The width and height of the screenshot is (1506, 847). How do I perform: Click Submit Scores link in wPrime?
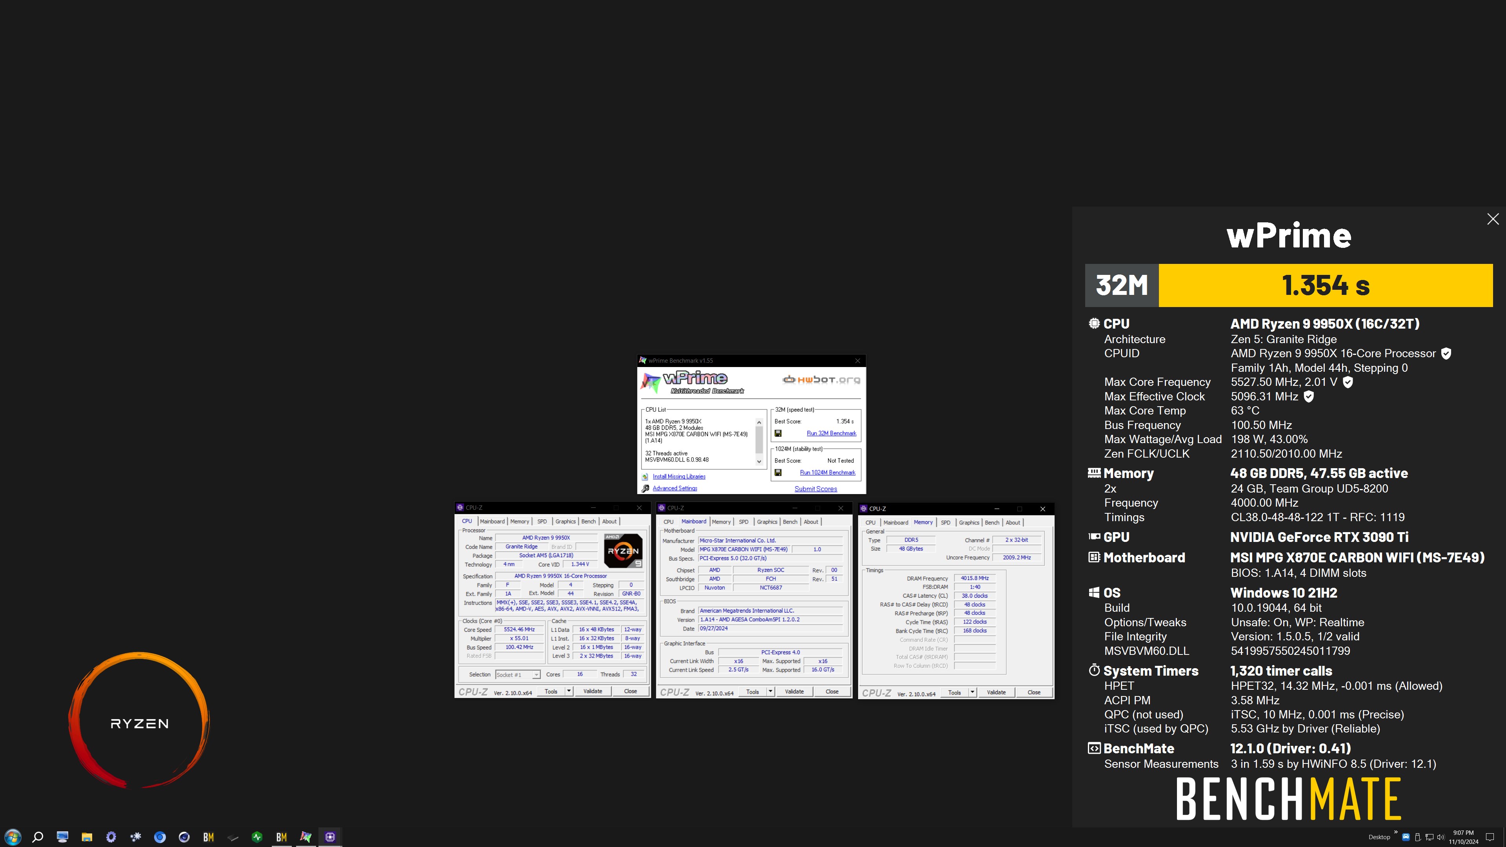click(x=816, y=489)
